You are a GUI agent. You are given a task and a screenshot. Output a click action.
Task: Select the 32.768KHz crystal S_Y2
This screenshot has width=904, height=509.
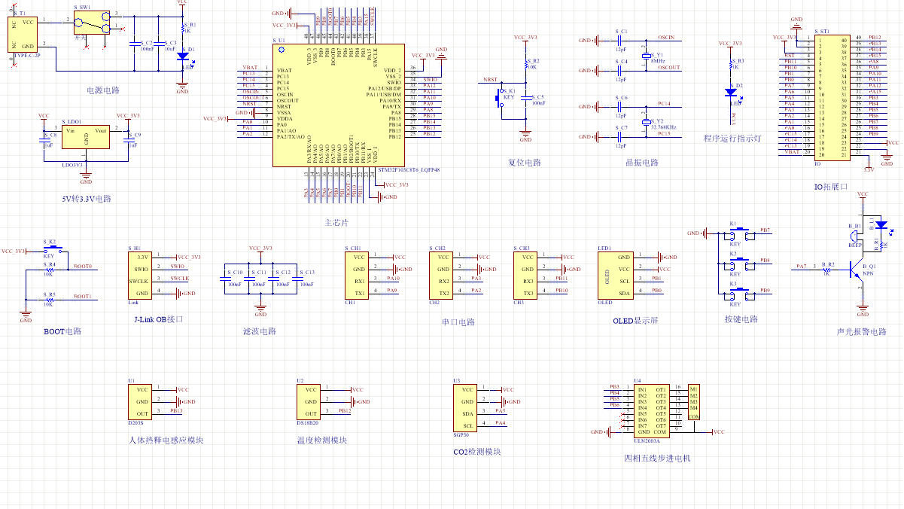645,121
